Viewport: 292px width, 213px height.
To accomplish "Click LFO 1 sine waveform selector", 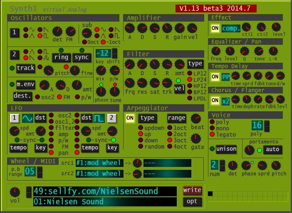I will coord(28,118).
